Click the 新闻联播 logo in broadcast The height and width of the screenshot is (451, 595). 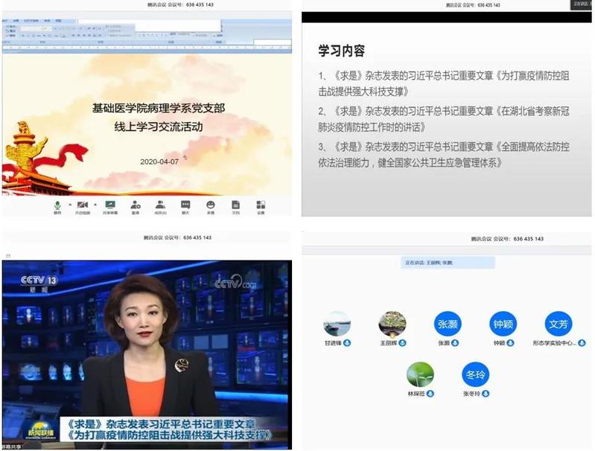pyautogui.click(x=41, y=430)
